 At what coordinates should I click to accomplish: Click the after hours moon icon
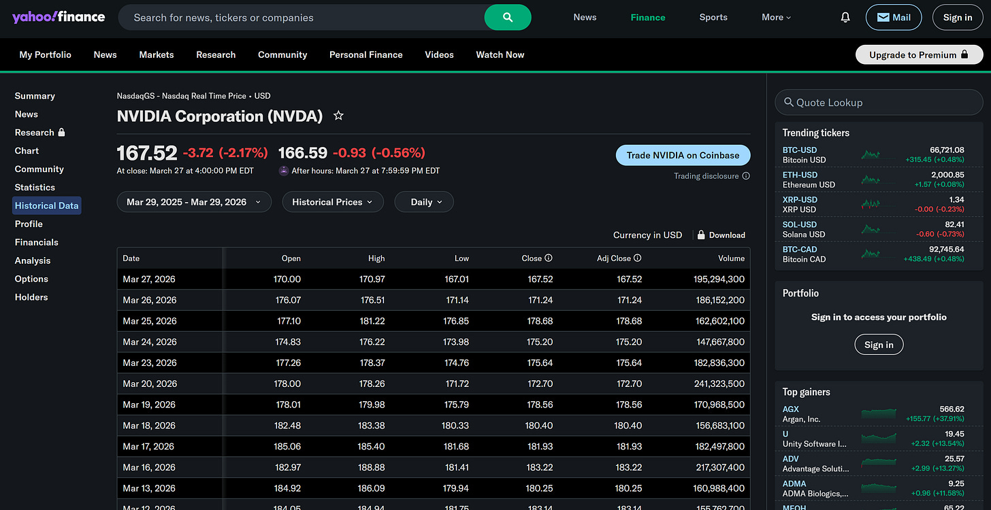(x=284, y=171)
